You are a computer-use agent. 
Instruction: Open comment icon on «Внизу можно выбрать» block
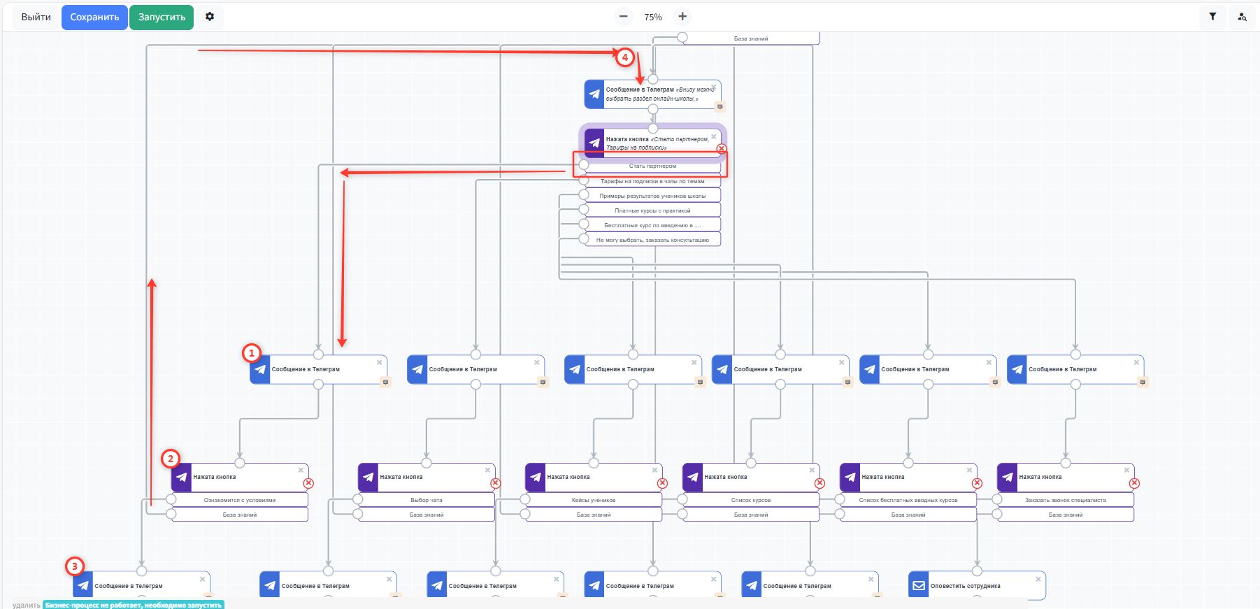pyautogui.click(x=720, y=107)
